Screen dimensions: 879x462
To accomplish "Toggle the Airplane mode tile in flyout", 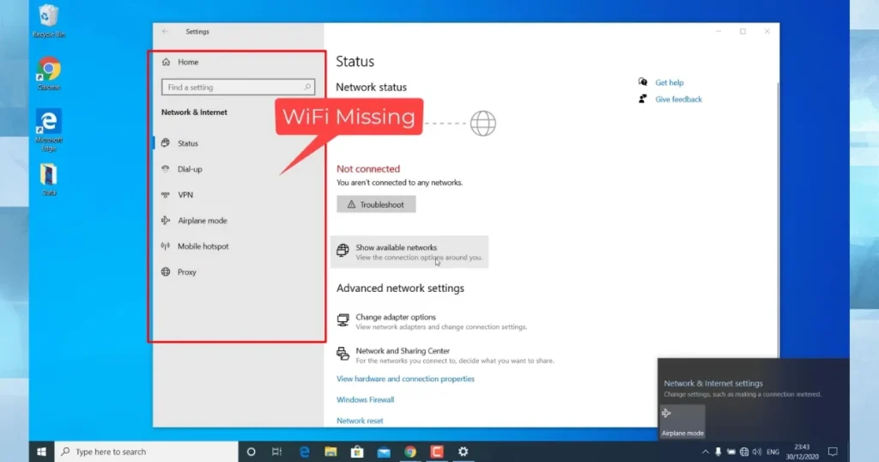I will tap(682, 422).
